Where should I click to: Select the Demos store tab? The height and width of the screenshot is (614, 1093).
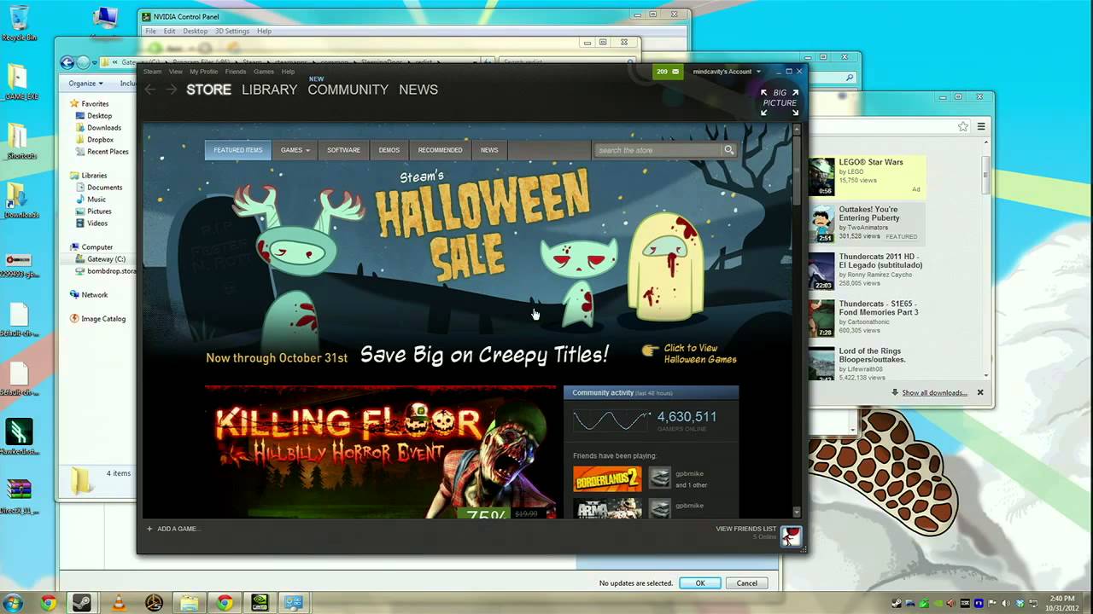(389, 150)
